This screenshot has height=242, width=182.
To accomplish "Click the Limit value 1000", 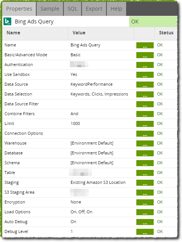I will click(75, 123).
